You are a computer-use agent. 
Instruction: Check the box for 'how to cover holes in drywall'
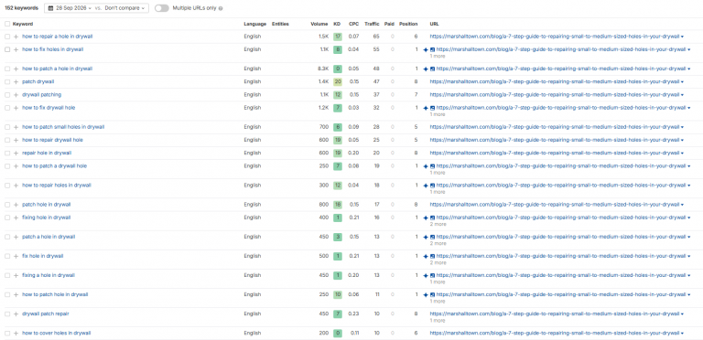pos(7,334)
